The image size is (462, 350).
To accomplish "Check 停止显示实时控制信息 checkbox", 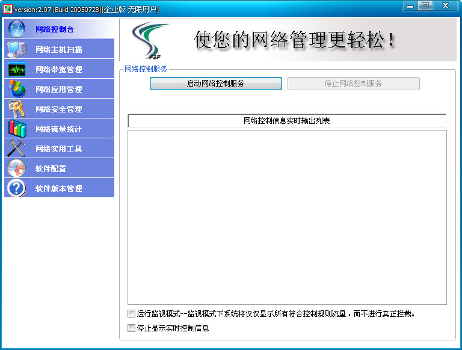I will point(131,328).
